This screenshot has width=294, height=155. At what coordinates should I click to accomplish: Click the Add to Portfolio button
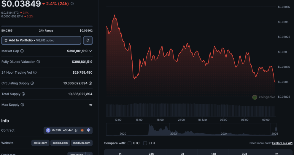(x=41, y=40)
